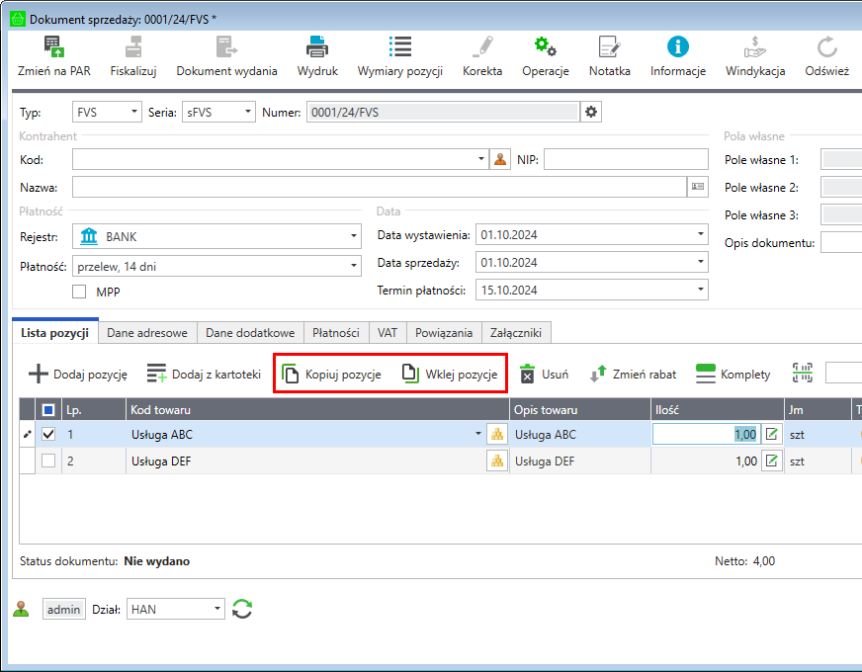
Task: Click the contractor person icon beside Kod
Action: pos(500,159)
